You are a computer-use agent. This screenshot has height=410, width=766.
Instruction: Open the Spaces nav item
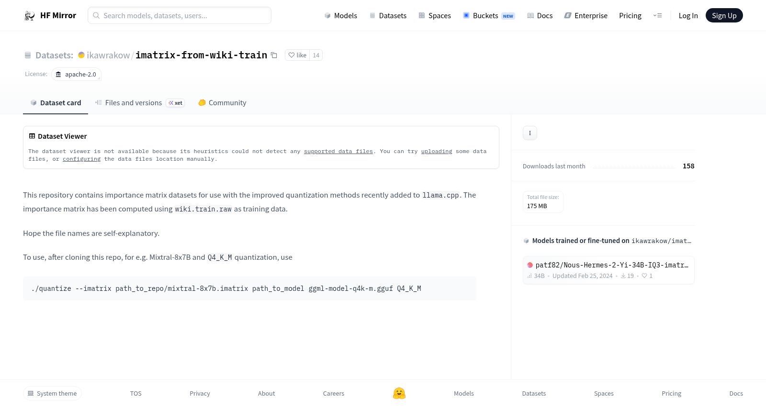(x=435, y=16)
